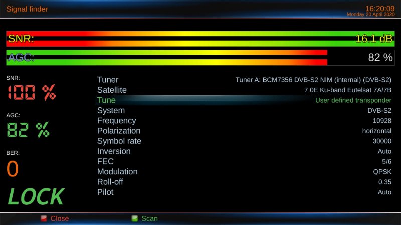This screenshot has width=401, height=225.
Task: Edit the 10928 frequency value
Action: (x=382, y=121)
